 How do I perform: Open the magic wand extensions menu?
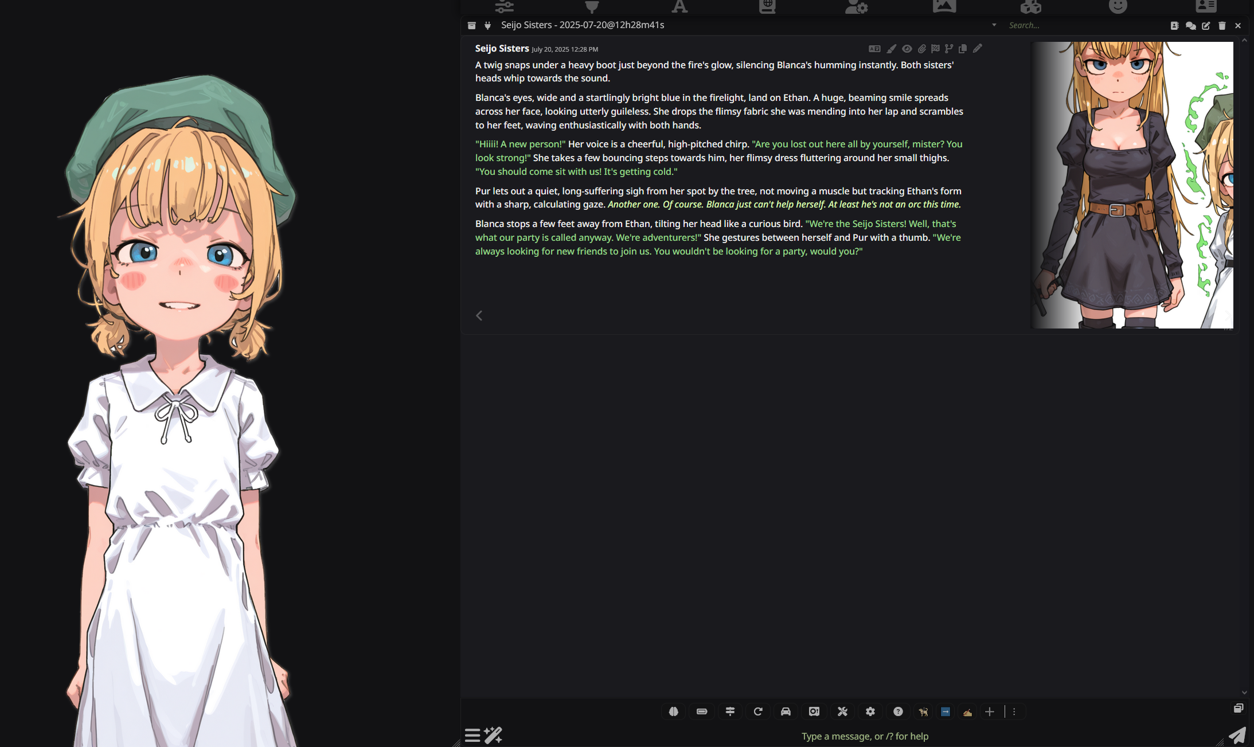tap(493, 735)
